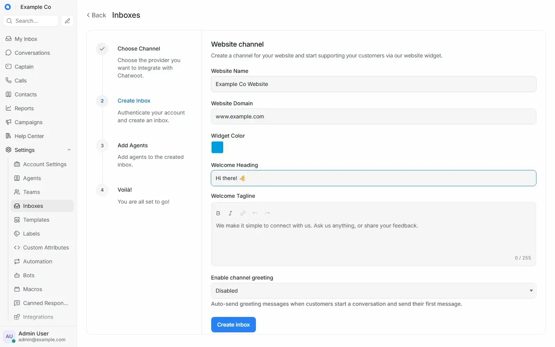Select Inboxes in the settings menu

(x=42, y=206)
